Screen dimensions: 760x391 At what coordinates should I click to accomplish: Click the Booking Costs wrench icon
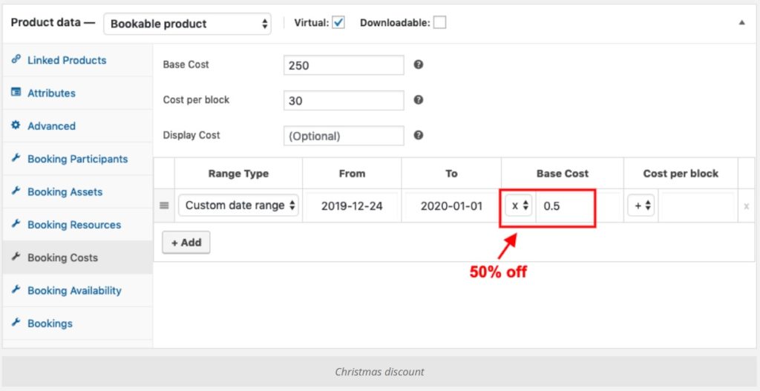tap(16, 257)
